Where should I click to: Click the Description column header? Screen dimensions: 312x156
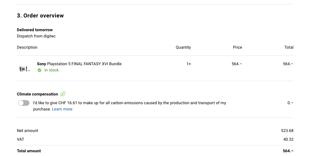27,47
